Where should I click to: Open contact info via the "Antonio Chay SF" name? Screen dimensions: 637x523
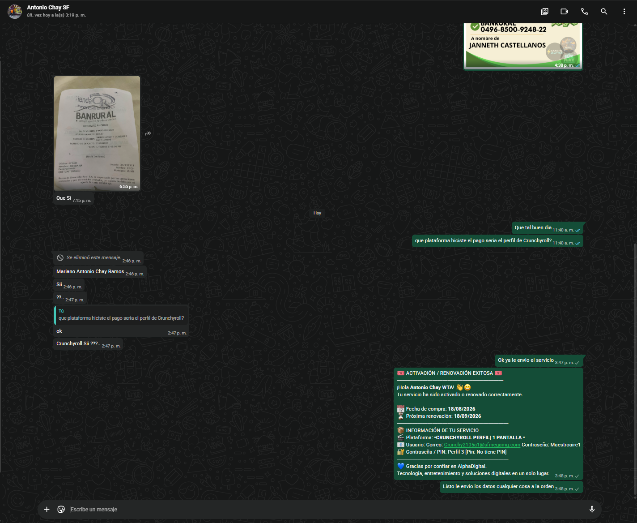[x=48, y=8]
